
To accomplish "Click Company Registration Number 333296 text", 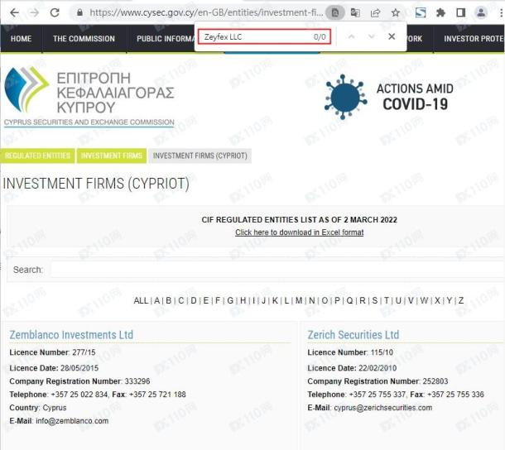I will [79, 381].
